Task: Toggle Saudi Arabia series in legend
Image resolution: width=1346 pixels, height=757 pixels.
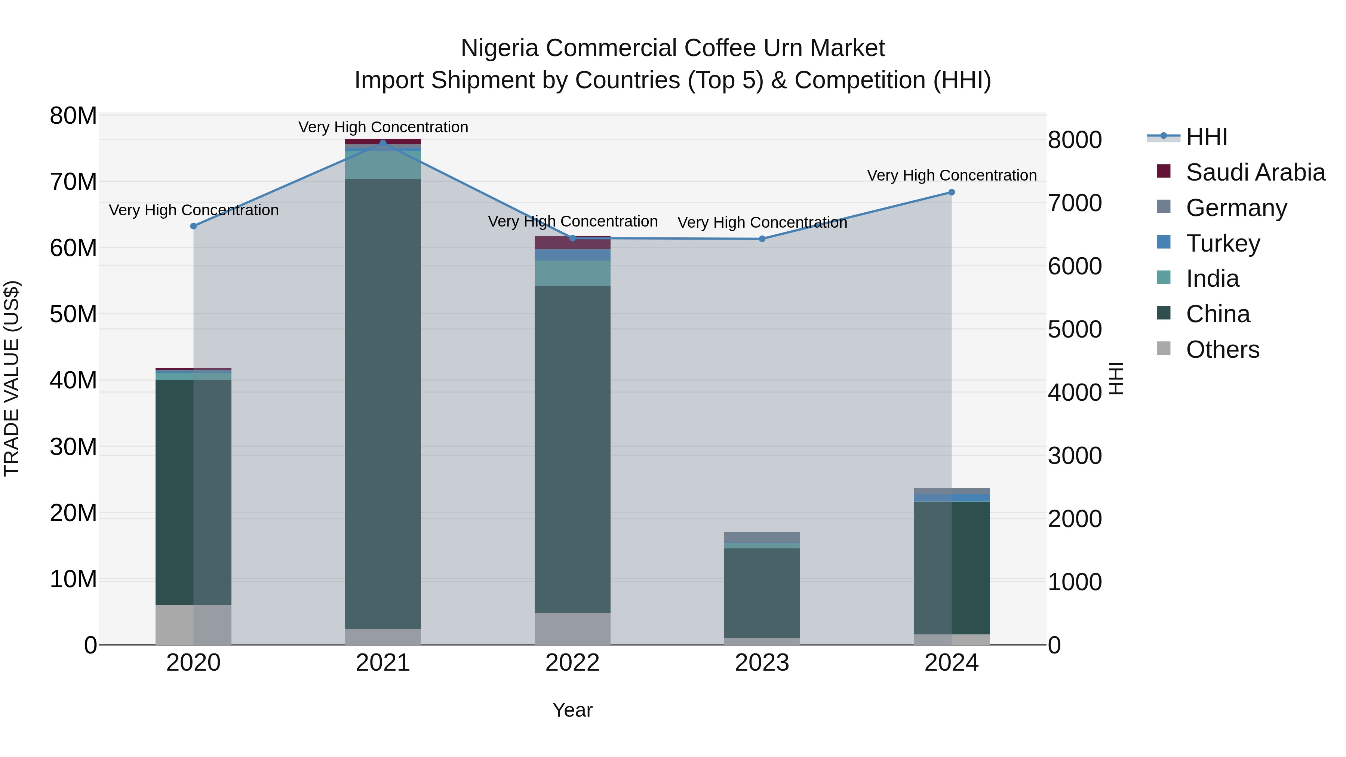Action: coord(1241,172)
